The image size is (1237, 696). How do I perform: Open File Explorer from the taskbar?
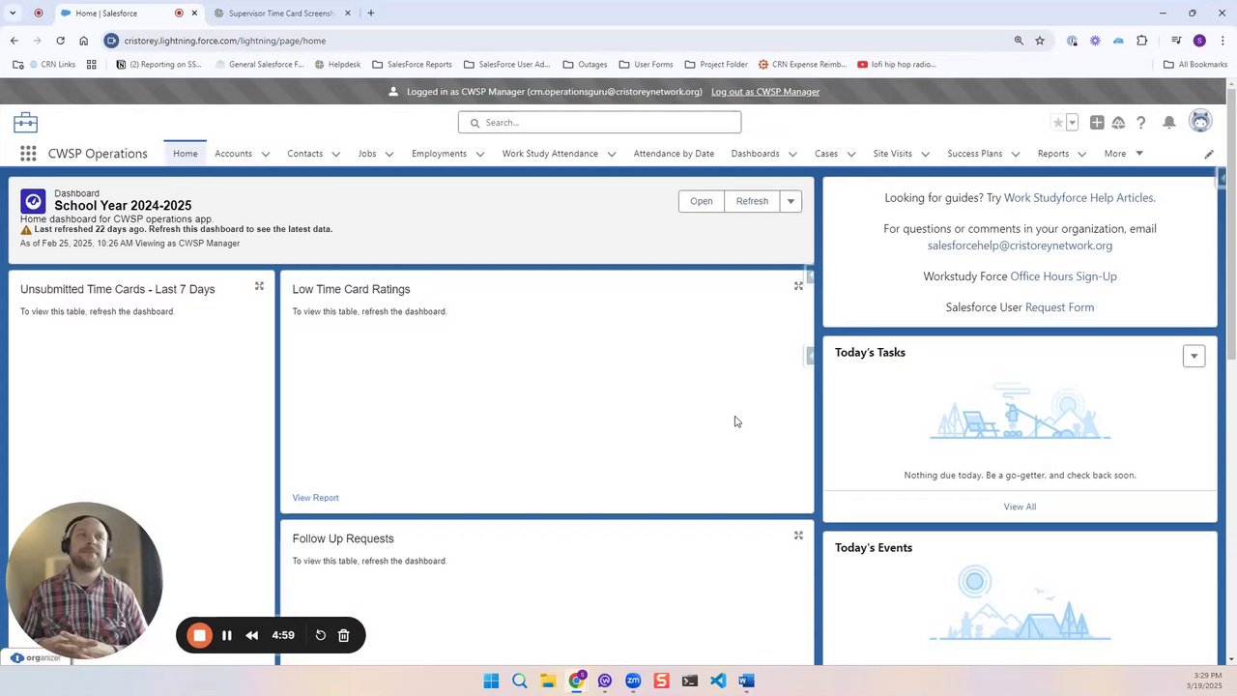click(x=548, y=681)
